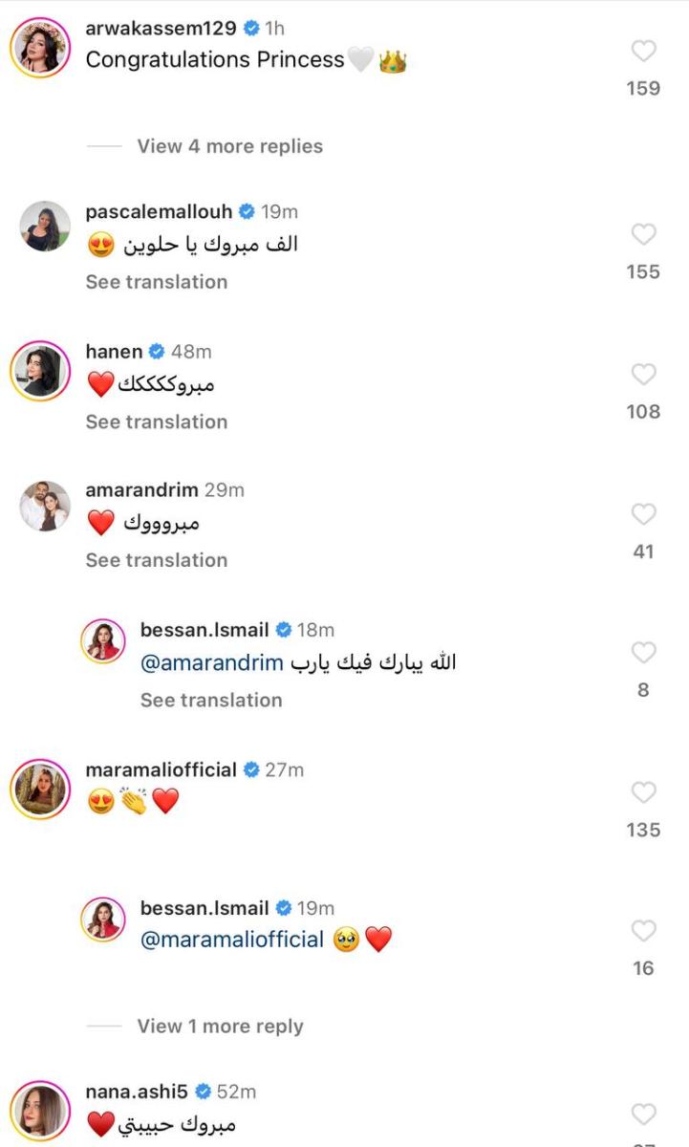See translation under bessan.lsmail's Arabic reply

tap(211, 700)
